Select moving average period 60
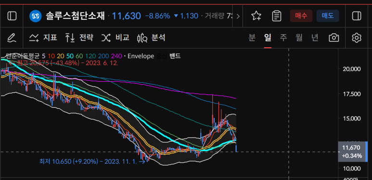Viewport: 372px width, 180px height. tap(79, 56)
